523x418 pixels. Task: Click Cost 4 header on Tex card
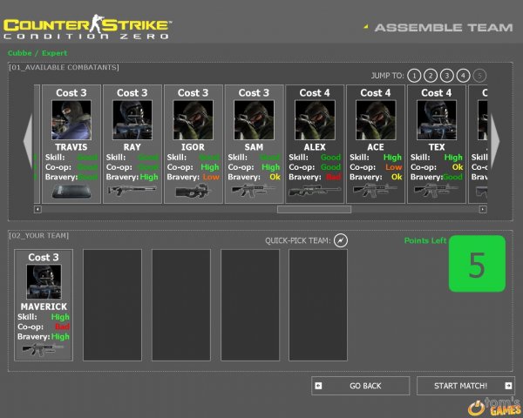437,92
